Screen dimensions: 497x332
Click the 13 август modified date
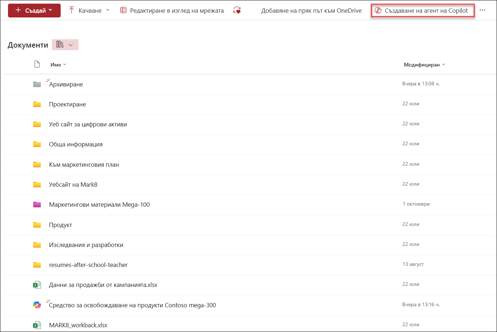413,264
